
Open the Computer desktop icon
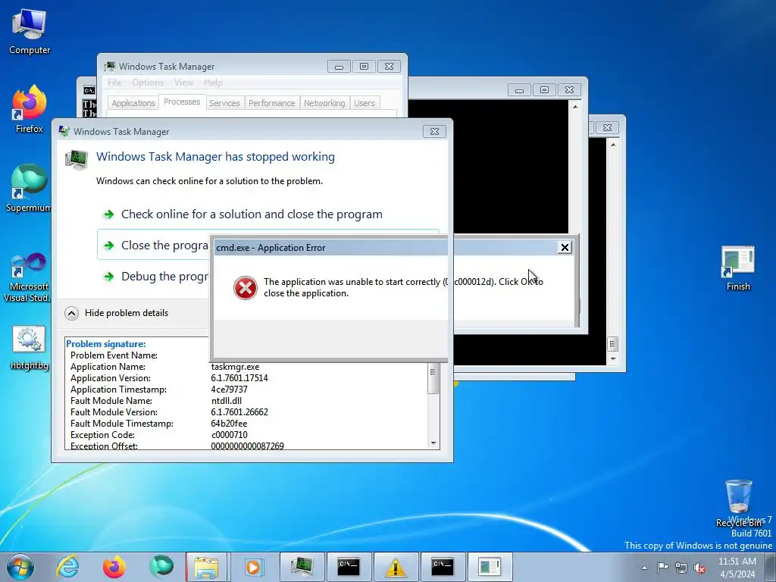[30, 32]
